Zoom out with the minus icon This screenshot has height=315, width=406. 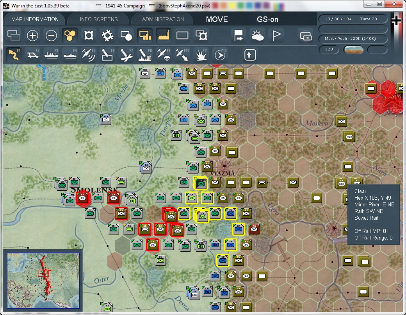51,35
